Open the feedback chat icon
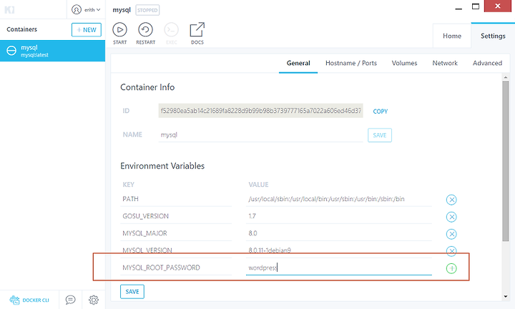Image resolution: width=515 pixels, height=309 pixels. click(x=70, y=300)
